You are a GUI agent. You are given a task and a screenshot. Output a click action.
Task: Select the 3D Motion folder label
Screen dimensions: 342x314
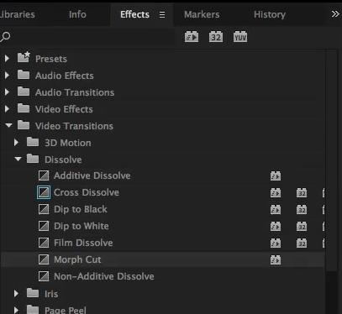(x=68, y=143)
